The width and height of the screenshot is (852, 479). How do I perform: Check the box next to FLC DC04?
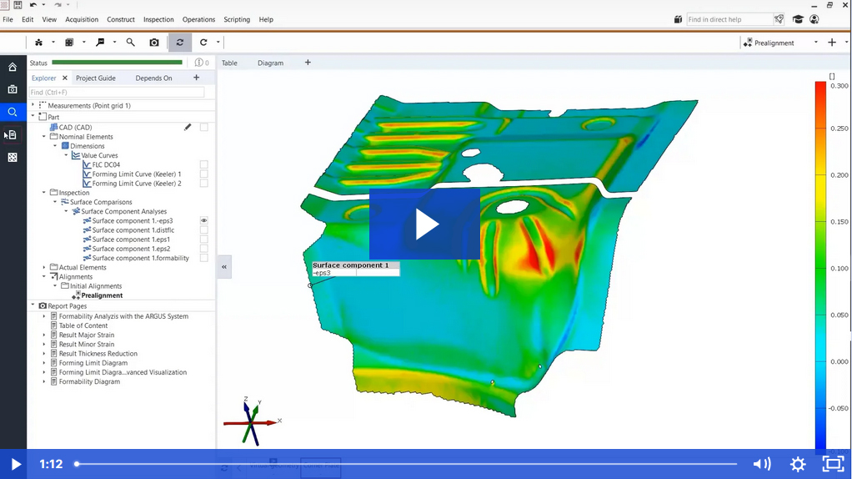203,165
